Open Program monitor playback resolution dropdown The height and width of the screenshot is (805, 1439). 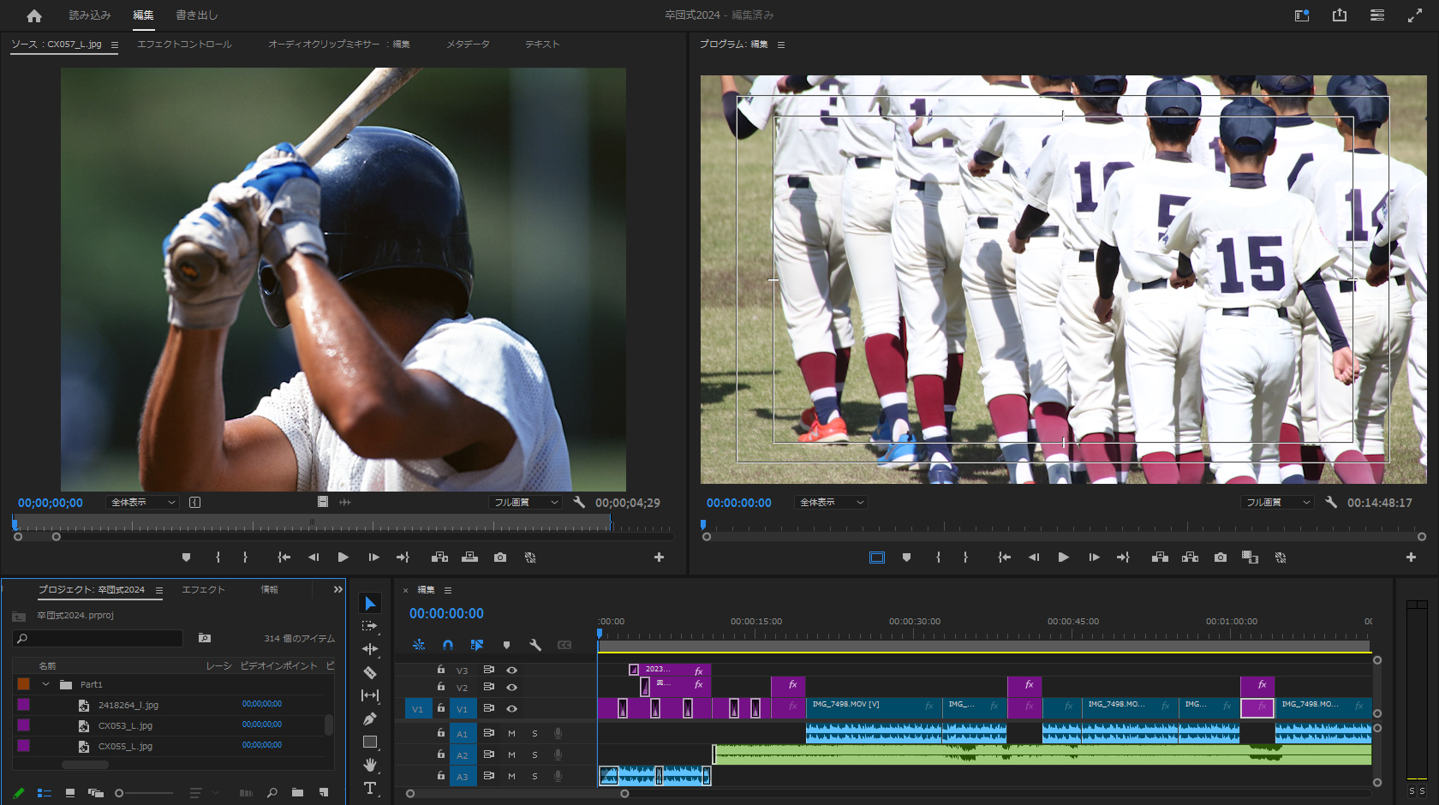click(x=1277, y=503)
